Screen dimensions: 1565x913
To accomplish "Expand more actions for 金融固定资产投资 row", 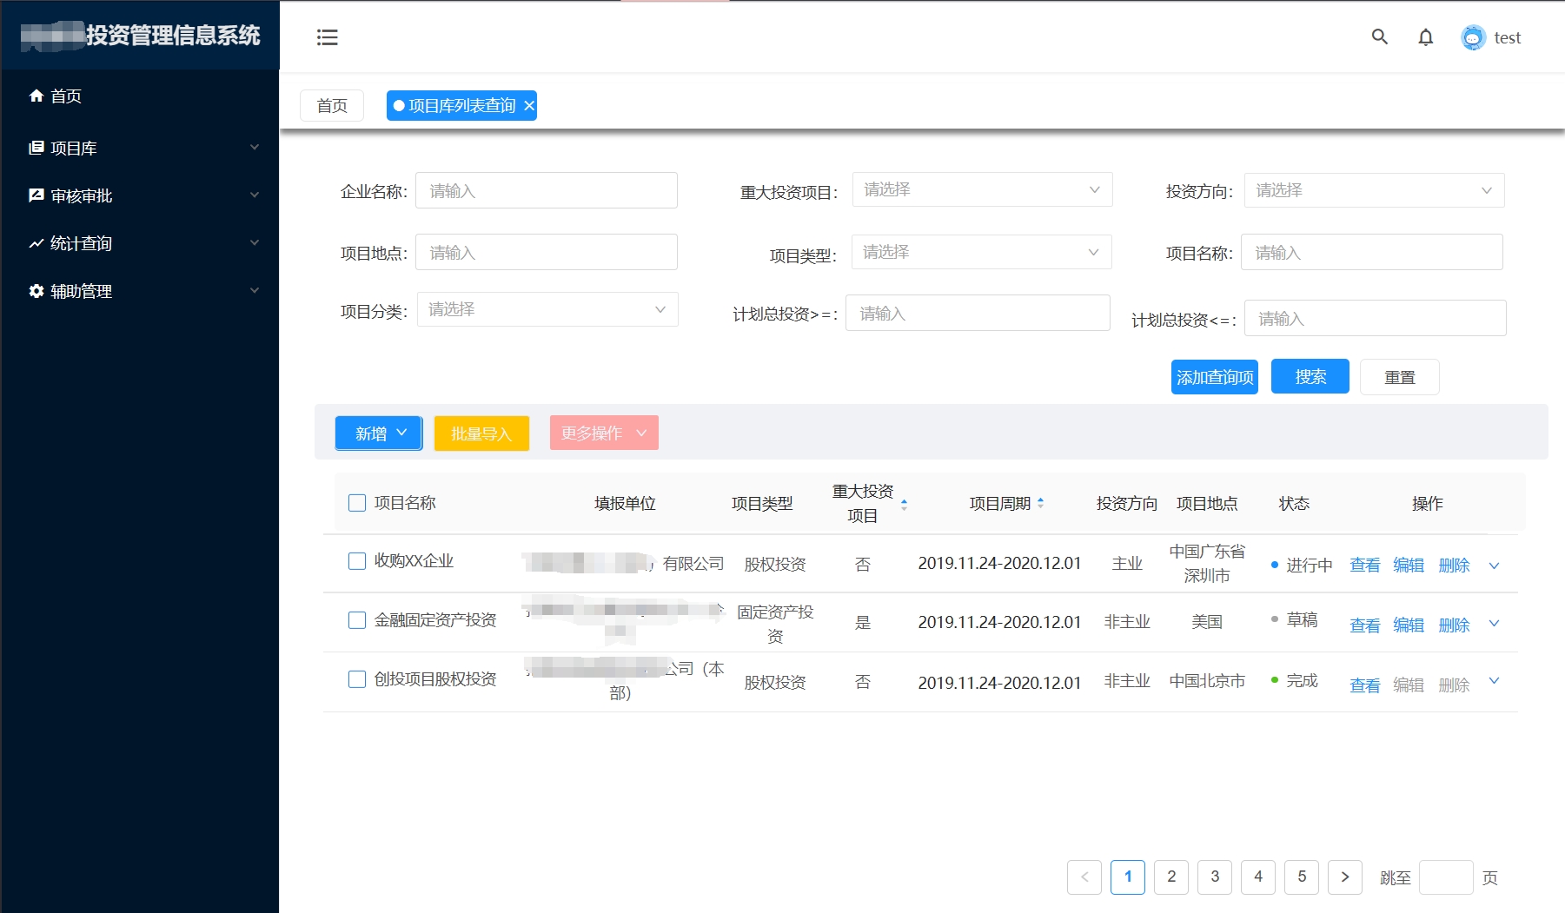I will click(1494, 624).
